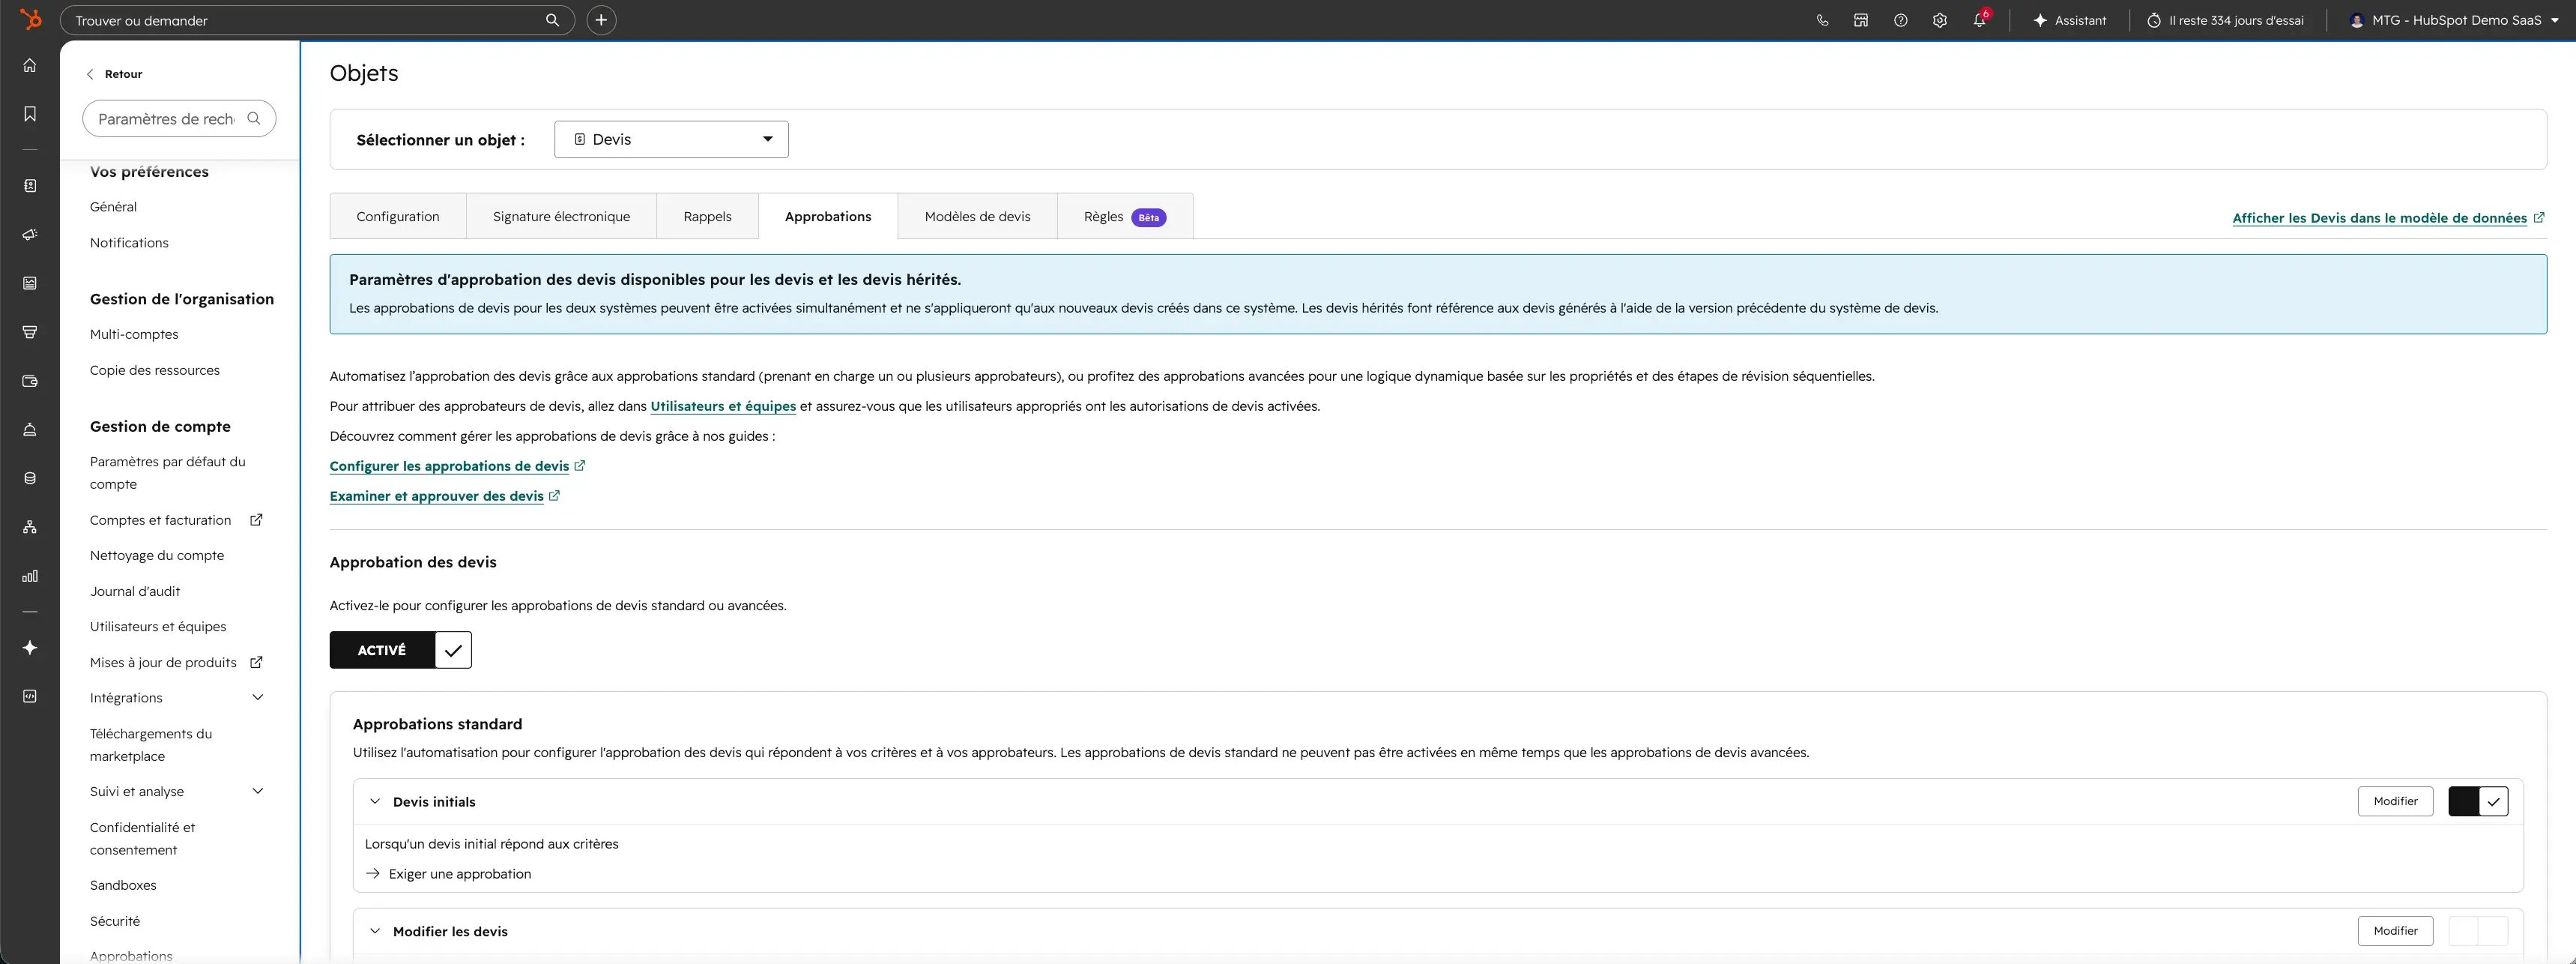The width and height of the screenshot is (2576, 964).
Task: Open the Settings gear icon
Action: click(x=1940, y=20)
